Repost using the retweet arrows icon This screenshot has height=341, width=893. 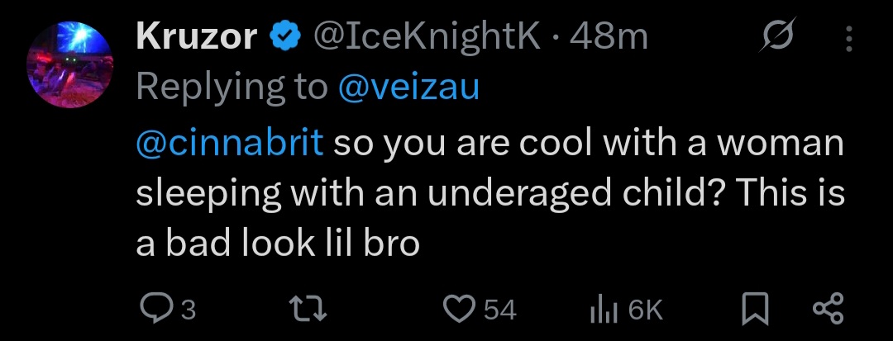[x=308, y=310]
